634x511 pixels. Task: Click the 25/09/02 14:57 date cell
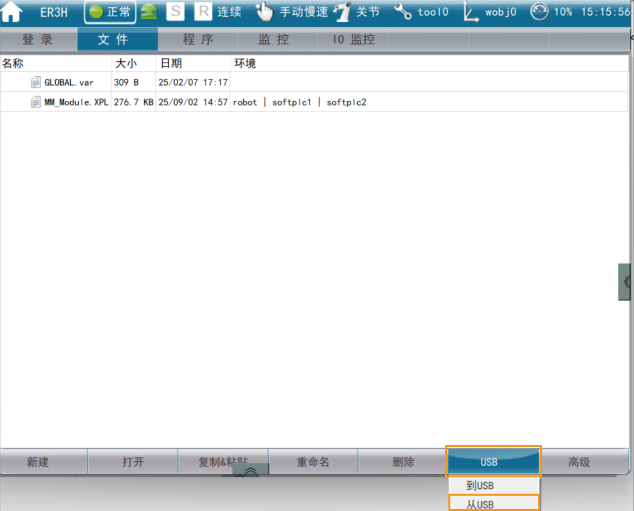click(193, 102)
